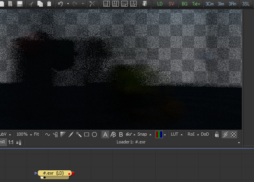Click the Paste clipboard icon
The height and width of the screenshot is (182, 254).
click(49, 4)
